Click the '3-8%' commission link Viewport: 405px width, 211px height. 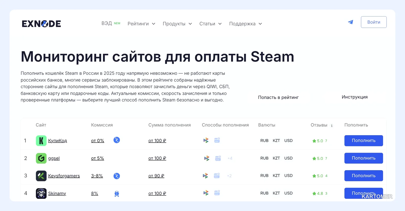pos(97,176)
